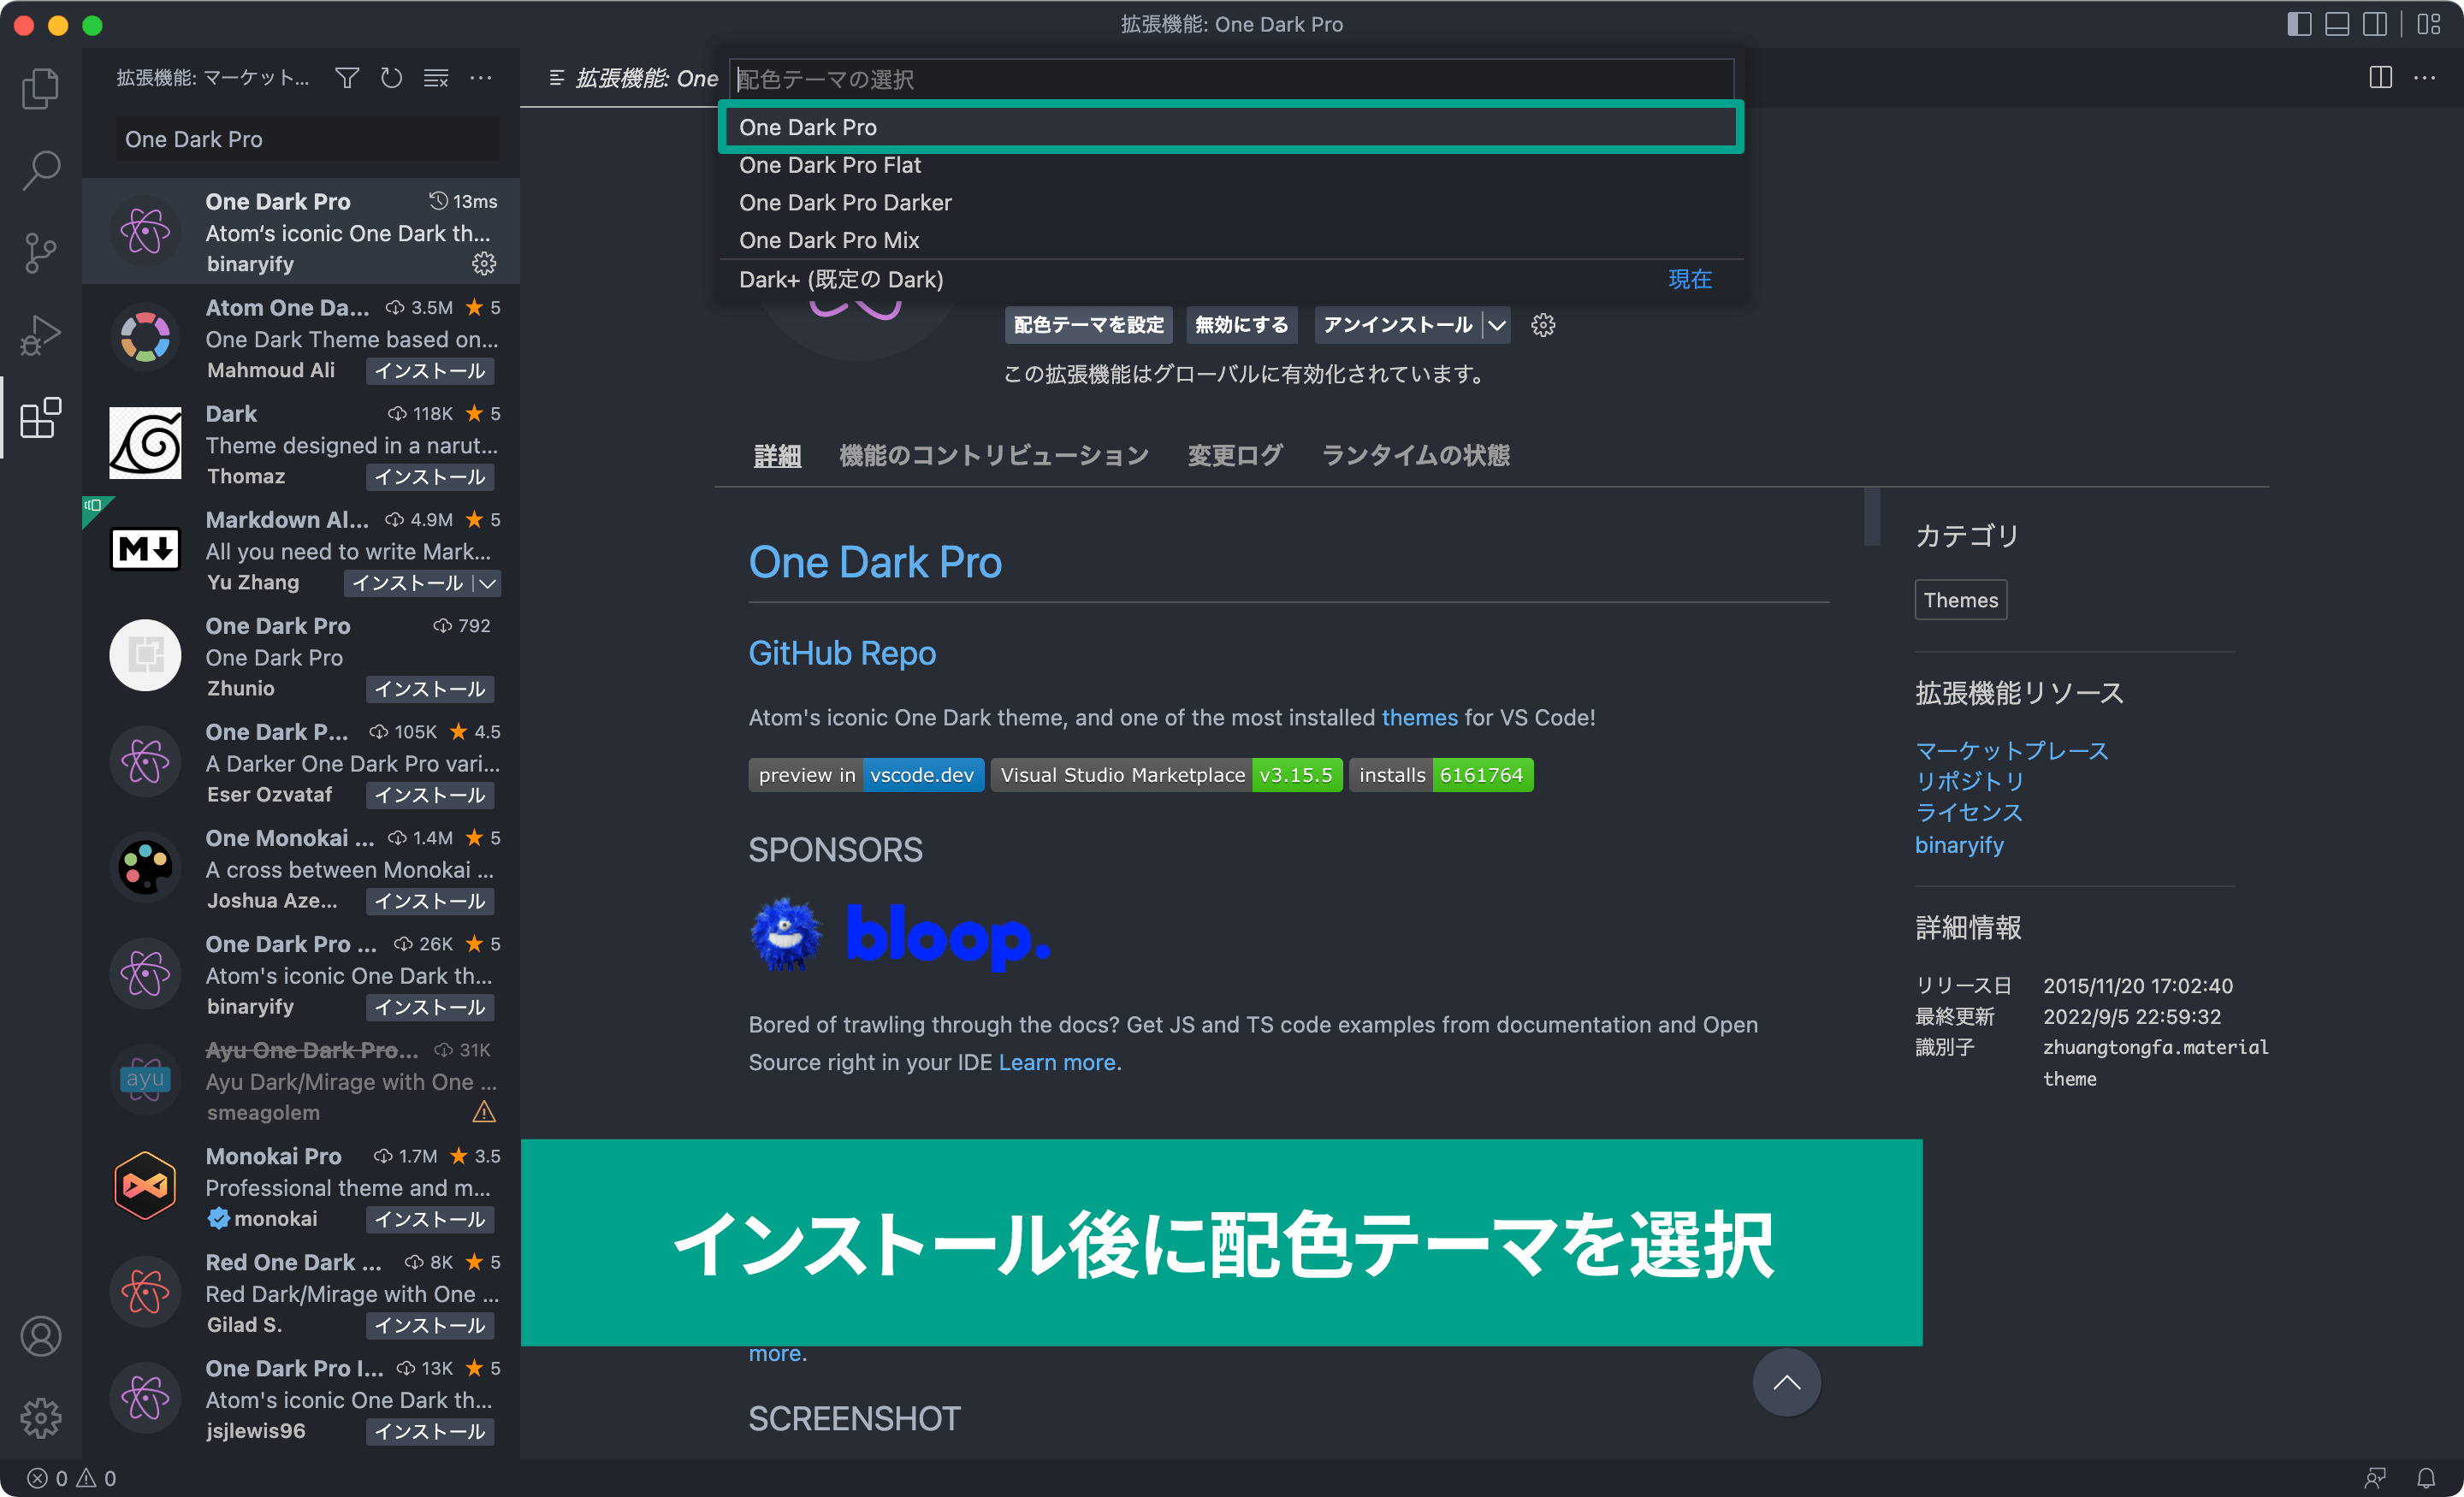Image resolution: width=2464 pixels, height=1497 pixels.
Task: Toggle secondary side bar layout icon
Action: coord(2375,24)
